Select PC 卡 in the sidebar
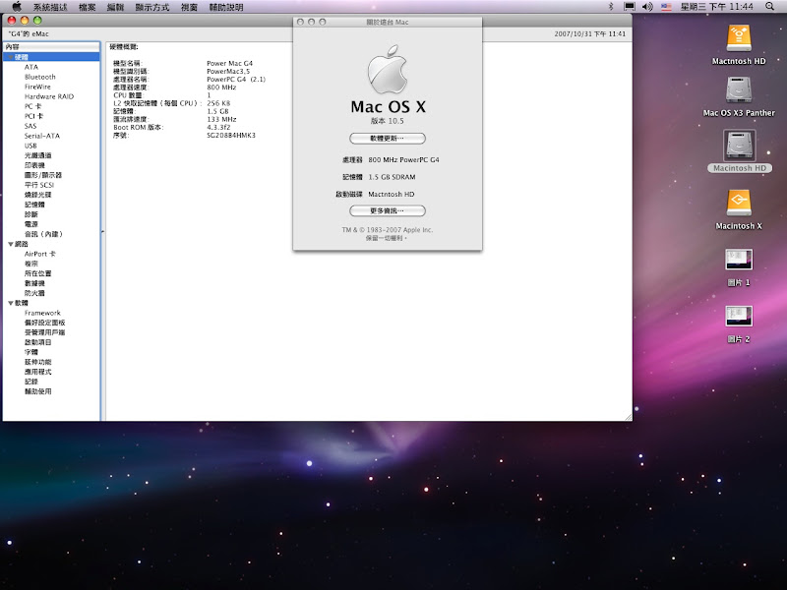Screen dimensions: 787x590 [33, 106]
